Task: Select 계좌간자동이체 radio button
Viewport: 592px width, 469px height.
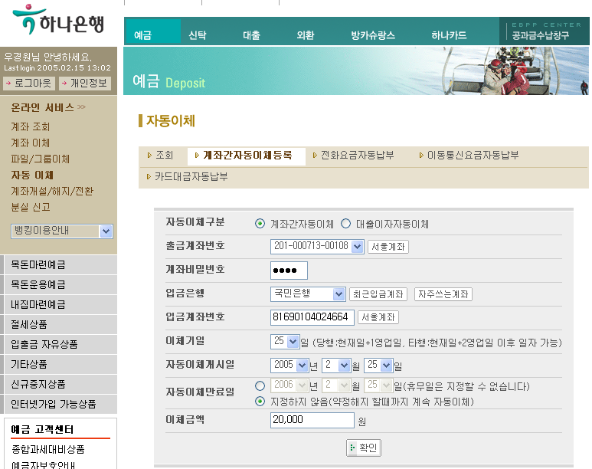Action: click(260, 225)
